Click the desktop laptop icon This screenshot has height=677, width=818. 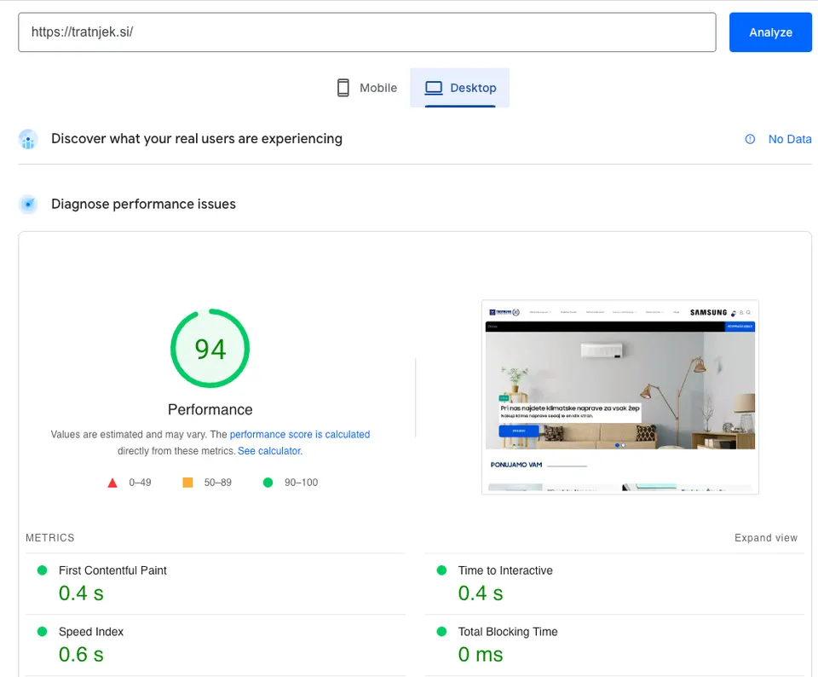click(434, 88)
